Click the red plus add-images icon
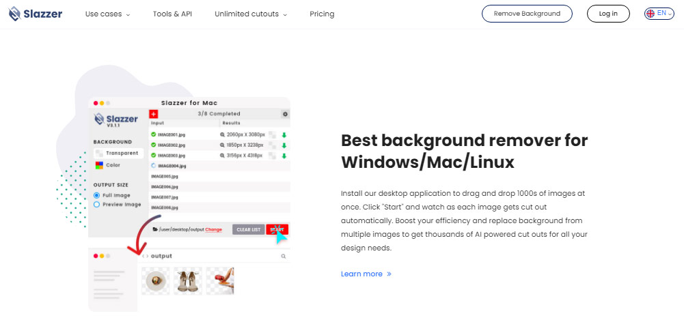 pos(153,114)
